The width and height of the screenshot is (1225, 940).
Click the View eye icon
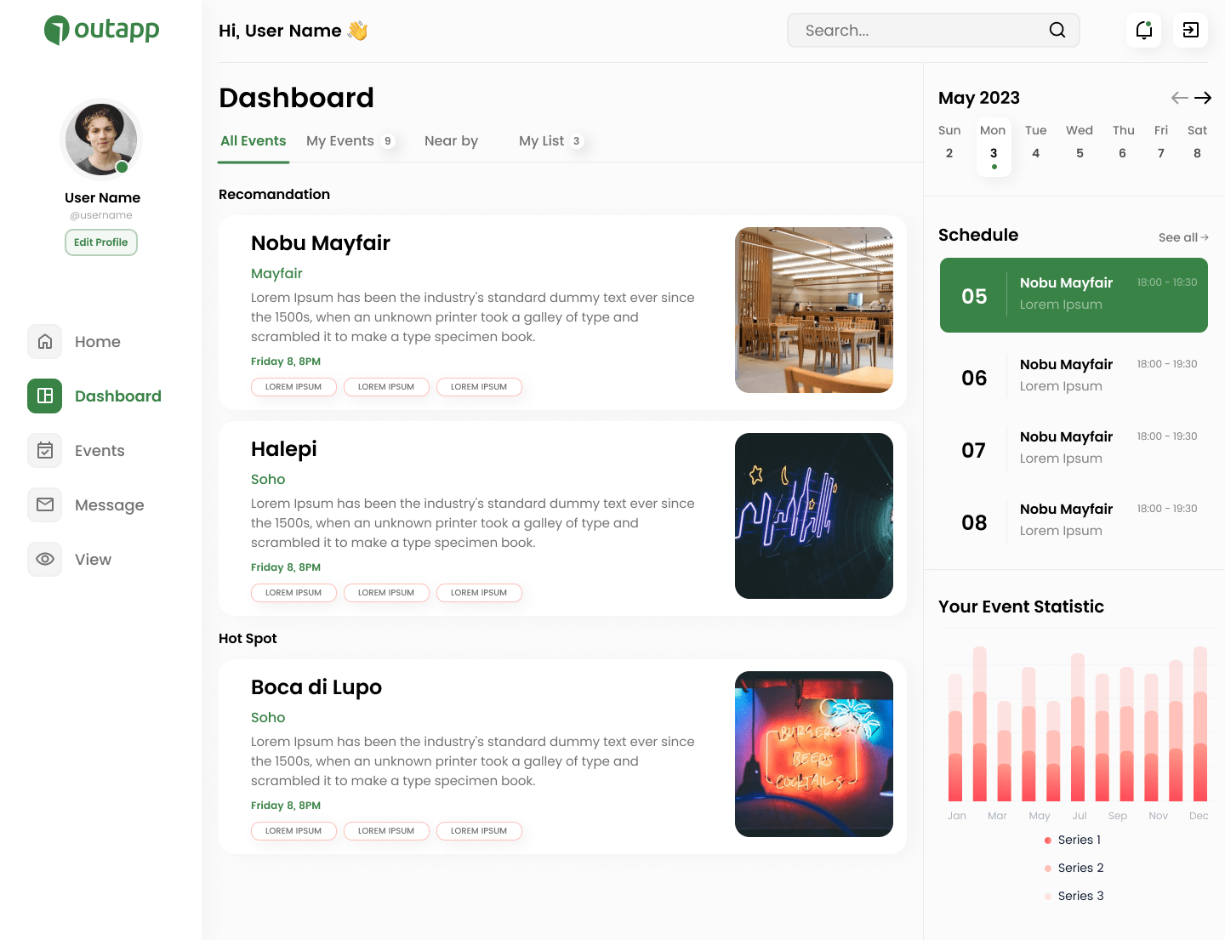tap(45, 560)
